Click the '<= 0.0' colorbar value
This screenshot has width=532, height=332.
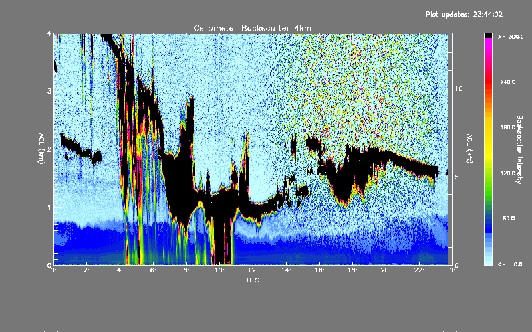point(511,264)
